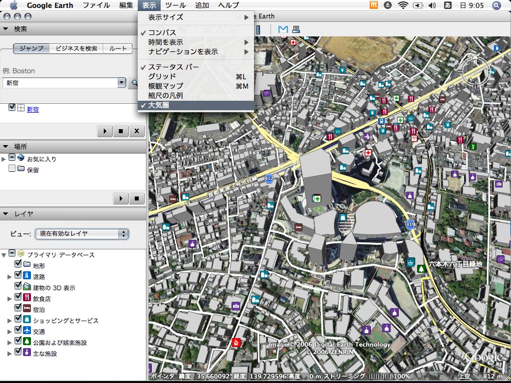Collapse the 場所 panel

click(5, 146)
